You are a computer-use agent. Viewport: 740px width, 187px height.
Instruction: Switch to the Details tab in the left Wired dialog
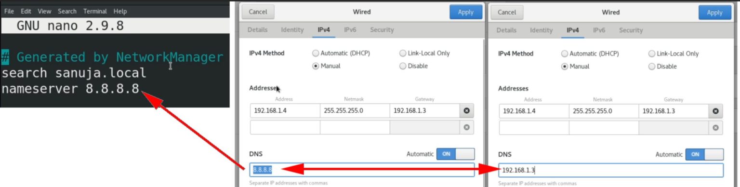(x=258, y=30)
